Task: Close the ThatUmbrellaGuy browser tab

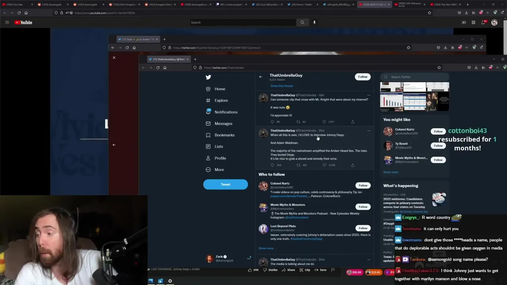Action: (188, 59)
